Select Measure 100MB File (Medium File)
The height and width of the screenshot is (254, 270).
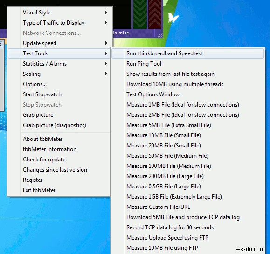187,166
